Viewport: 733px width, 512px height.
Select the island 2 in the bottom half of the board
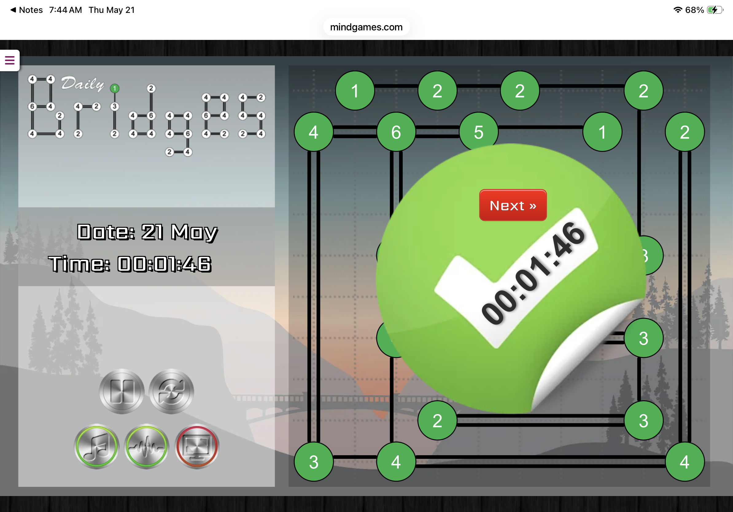(x=437, y=421)
